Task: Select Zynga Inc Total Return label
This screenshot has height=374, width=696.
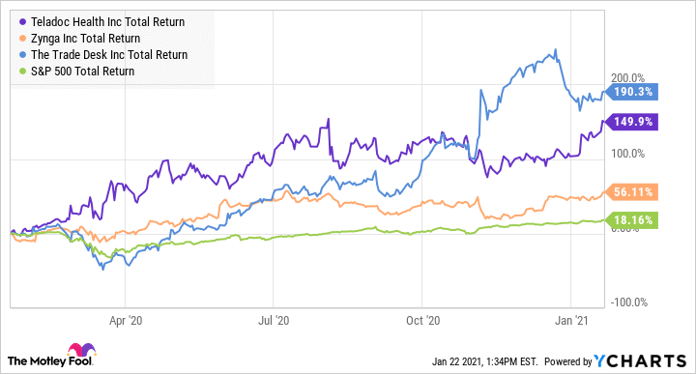Action: point(86,39)
